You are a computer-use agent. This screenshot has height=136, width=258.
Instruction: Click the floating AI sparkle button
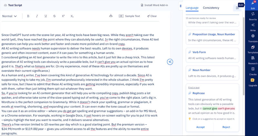click(x=170, y=62)
